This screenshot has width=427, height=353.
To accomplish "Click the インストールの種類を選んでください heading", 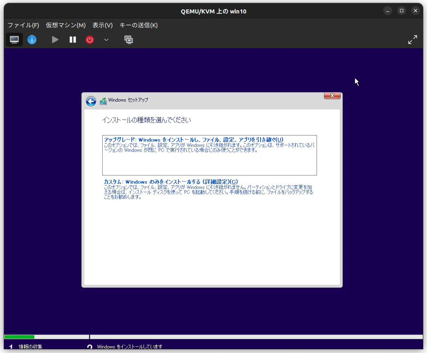I will click(146, 120).
